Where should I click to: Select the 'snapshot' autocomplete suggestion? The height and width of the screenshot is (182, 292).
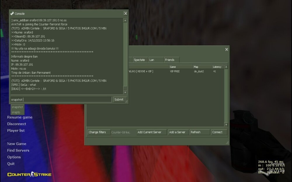pos(17,107)
